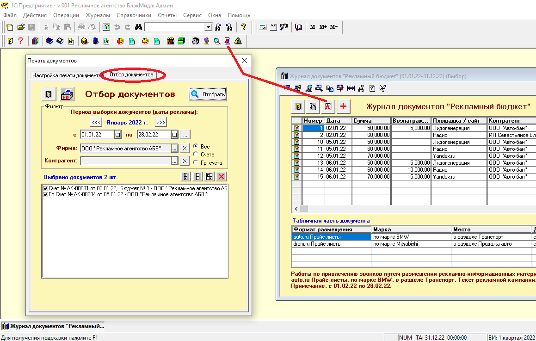This screenshot has height=341, width=536.
Task: Click the colorful books icon in second toolbar
Action: coord(35,41)
